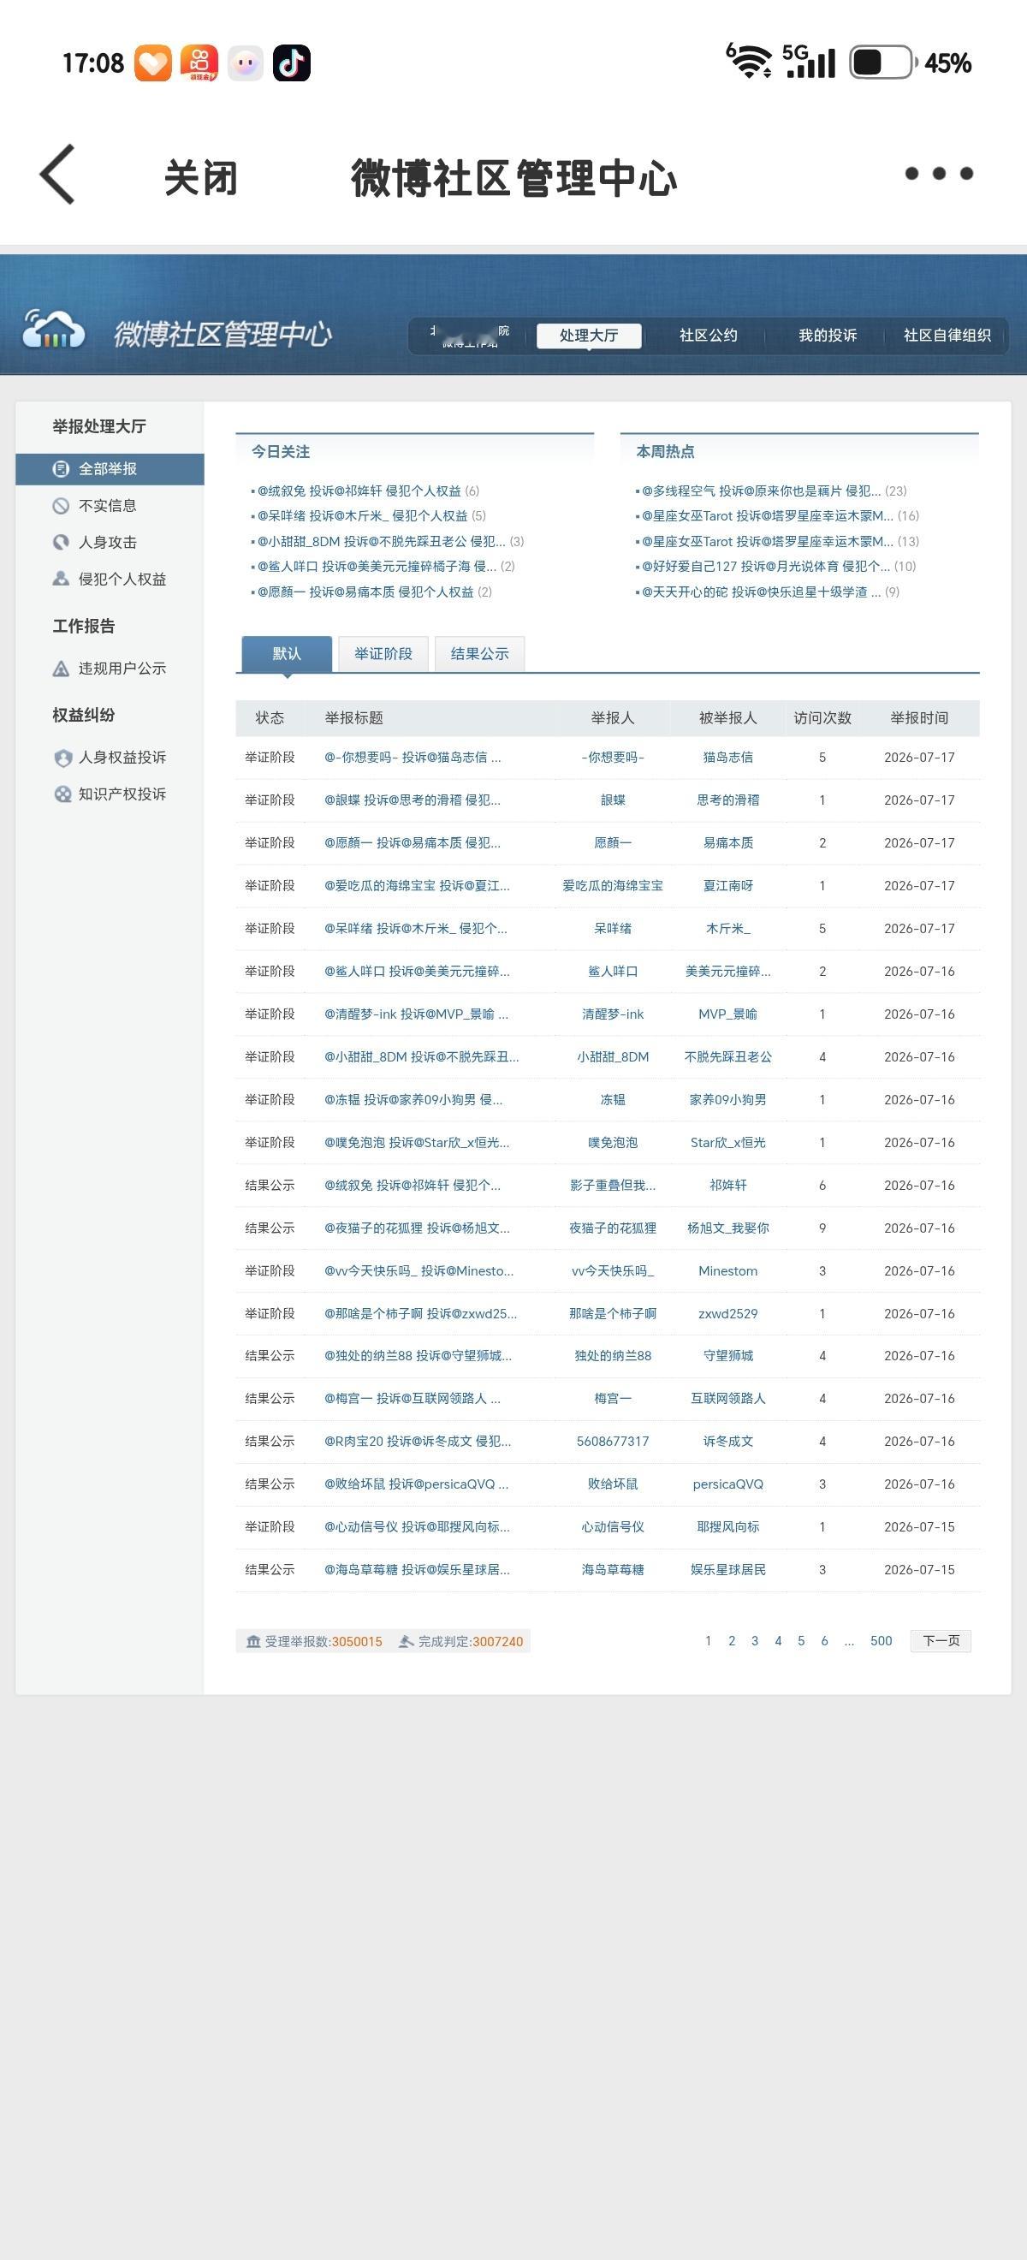1027x2260 pixels.
Task: Open 知识产权投诉 in the sidebar
Action: [x=122, y=794]
